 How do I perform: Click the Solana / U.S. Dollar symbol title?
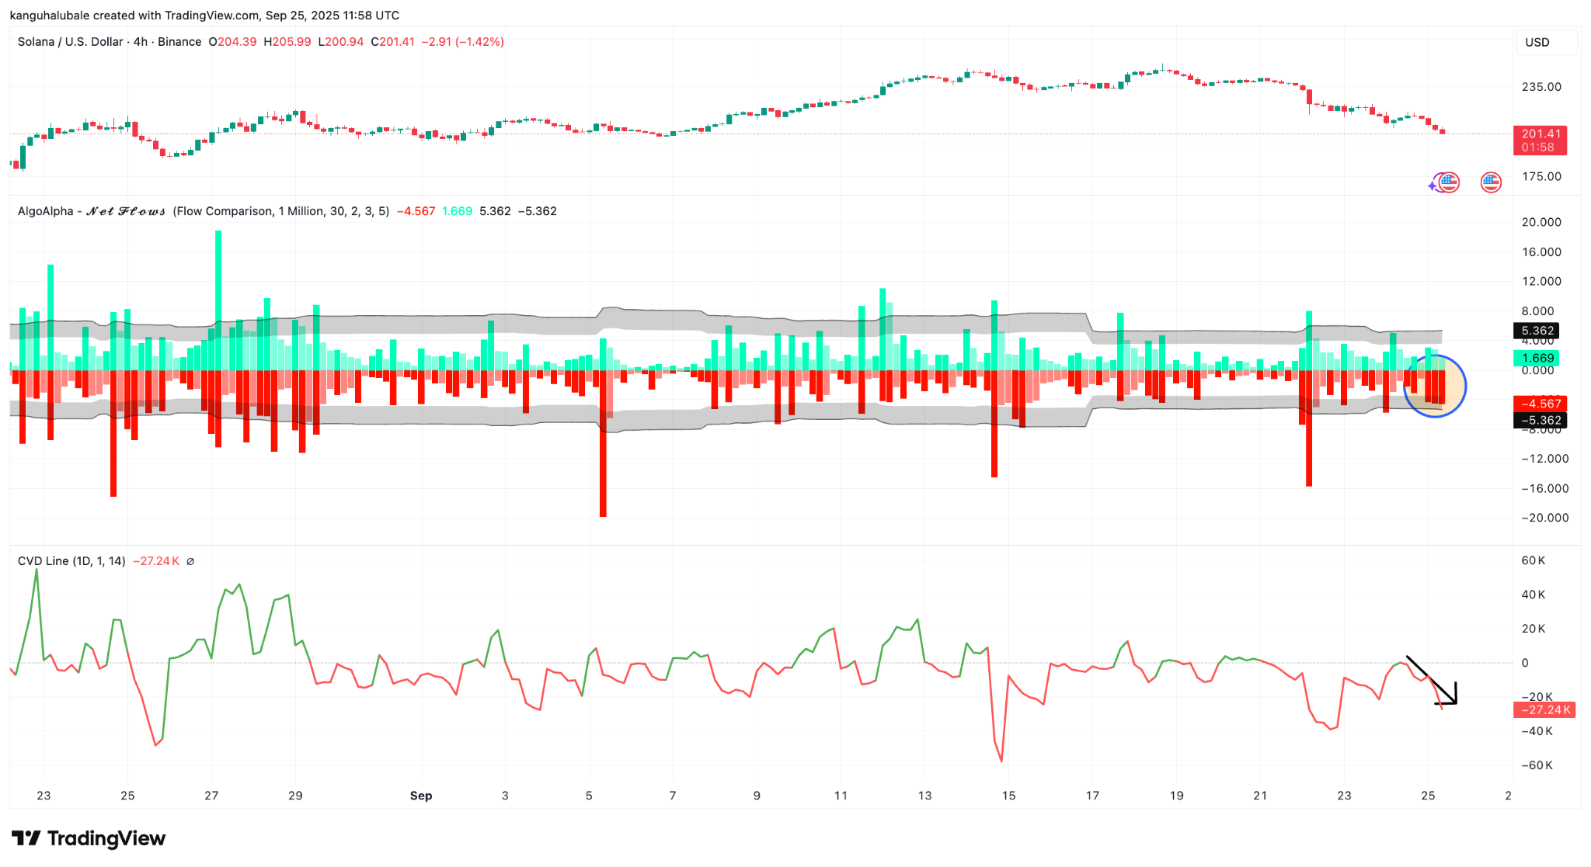click(x=70, y=42)
